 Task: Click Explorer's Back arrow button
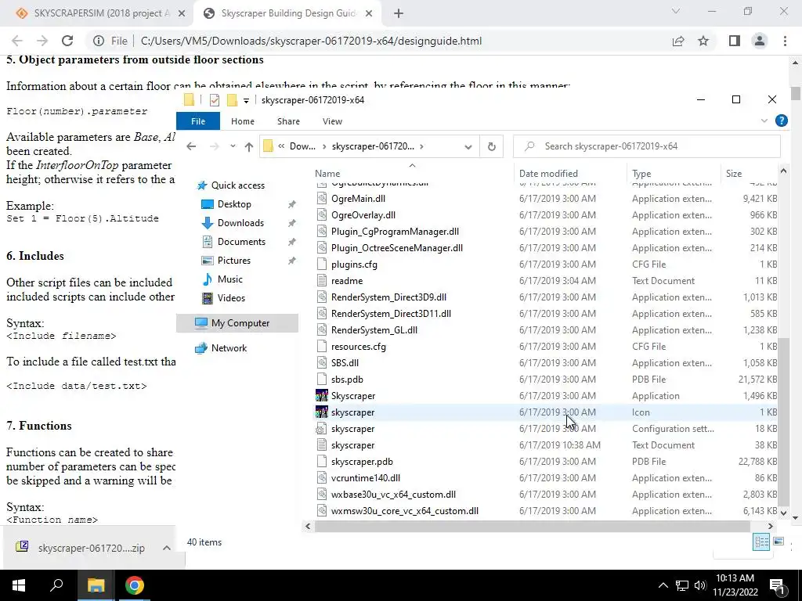point(191,146)
